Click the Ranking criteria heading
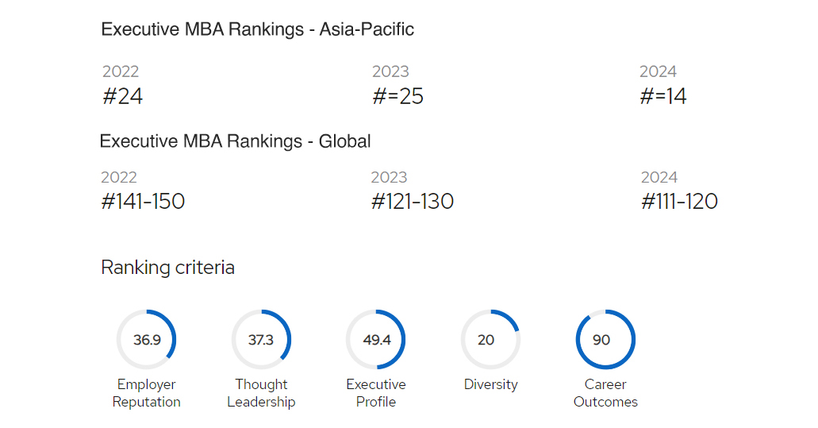Screen dimensions: 818x428 [x=167, y=268]
